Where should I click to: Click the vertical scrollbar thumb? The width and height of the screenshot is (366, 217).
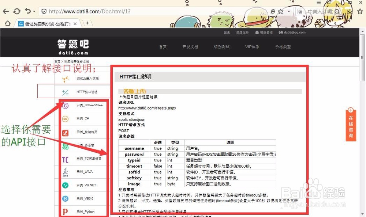point(362,58)
